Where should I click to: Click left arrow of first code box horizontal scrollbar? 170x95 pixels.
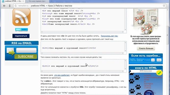pyautogui.click(x=42, y=32)
